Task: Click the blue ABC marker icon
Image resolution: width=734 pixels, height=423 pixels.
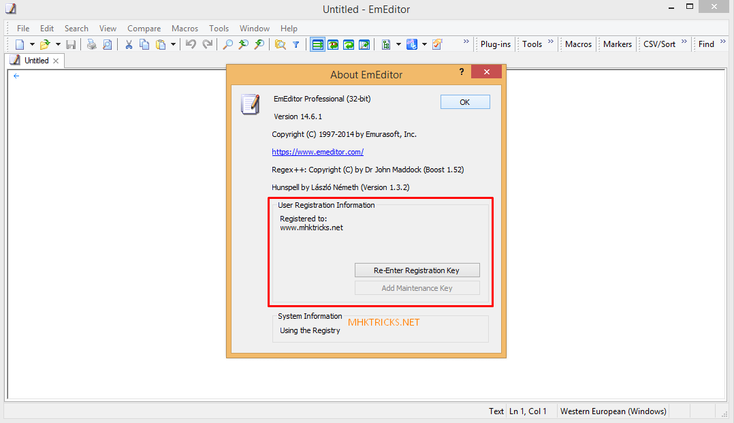Action: click(412, 44)
